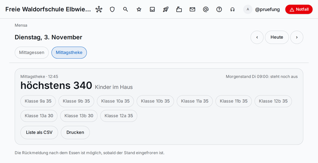Image resolution: width=318 pixels, height=163 pixels.
Task: Select the Klasse 12a 35 chip
Action: click(119, 116)
